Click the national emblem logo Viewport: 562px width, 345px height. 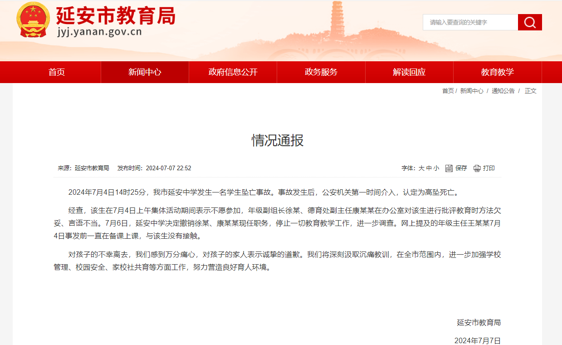click(x=34, y=20)
